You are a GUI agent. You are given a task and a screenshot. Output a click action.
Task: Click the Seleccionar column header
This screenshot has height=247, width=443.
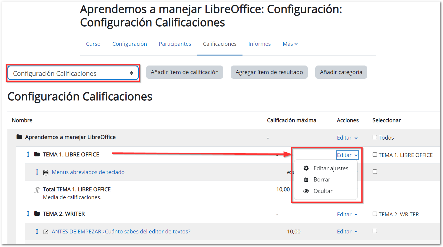(x=387, y=120)
